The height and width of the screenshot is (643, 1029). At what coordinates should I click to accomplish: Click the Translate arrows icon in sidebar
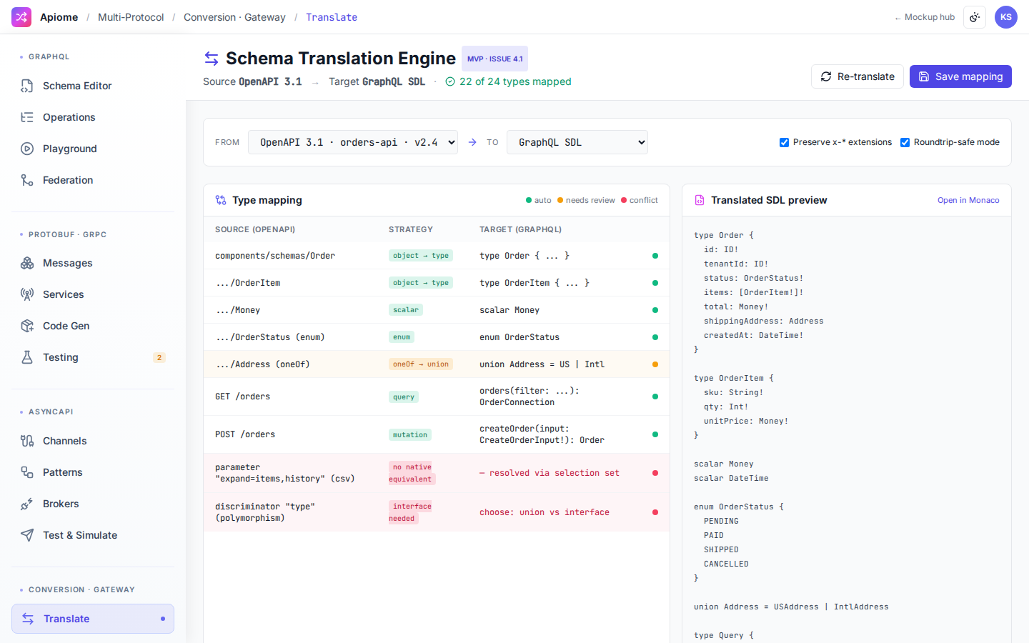(x=28, y=619)
